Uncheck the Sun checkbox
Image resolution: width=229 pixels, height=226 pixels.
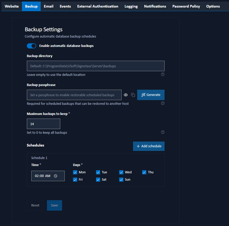pyautogui.click(x=121, y=180)
